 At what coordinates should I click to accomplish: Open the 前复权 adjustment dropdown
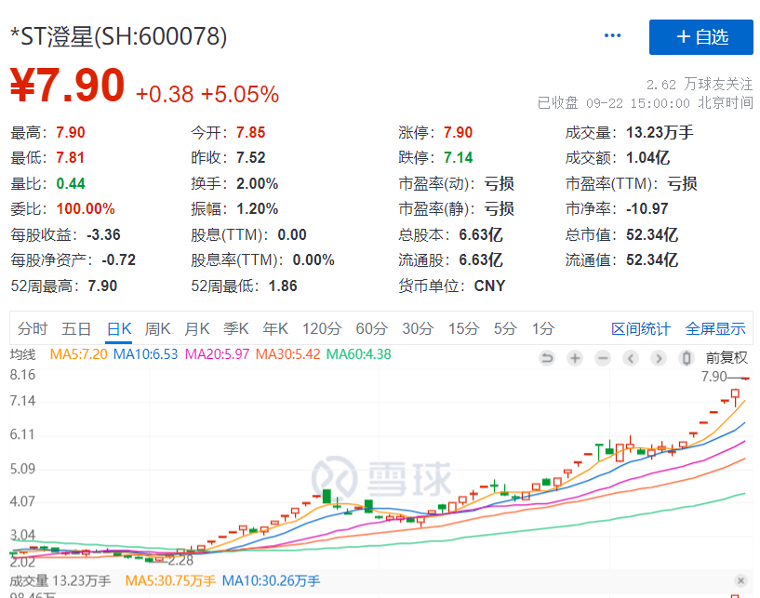[x=726, y=358]
